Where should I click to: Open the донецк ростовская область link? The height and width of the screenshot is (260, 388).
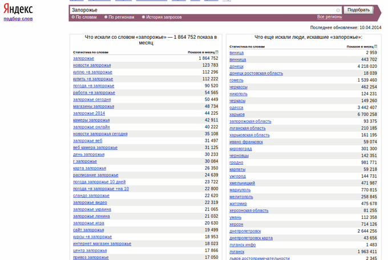coord(256,74)
